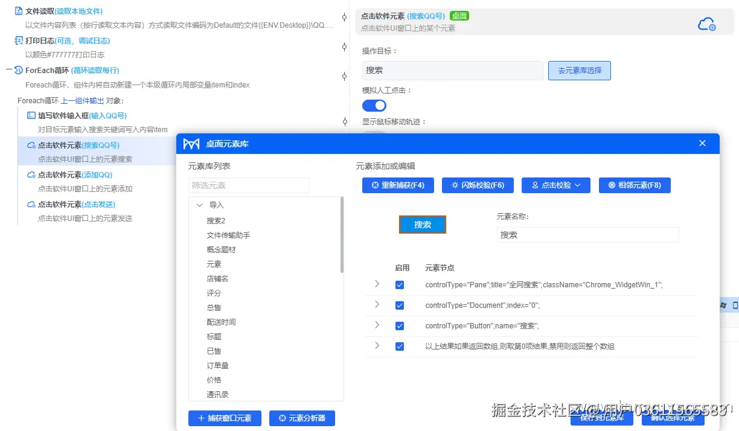Image resolution: width=739 pixels, height=431 pixels.
Task: Select the 文件读取 step title
Action: 64,11
